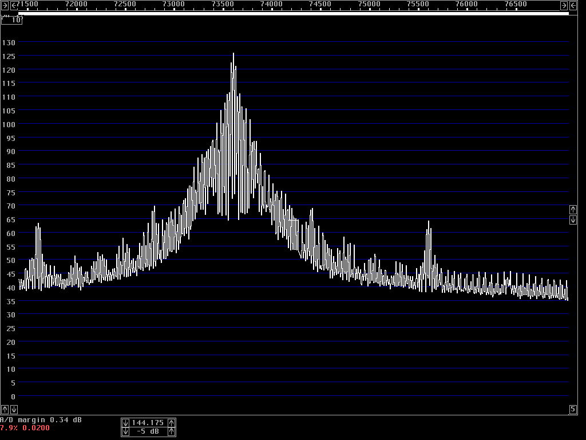Raise the -5 dB gain with its up arrow
This screenshot has width=586, height=440.
(x=171, y=432)
